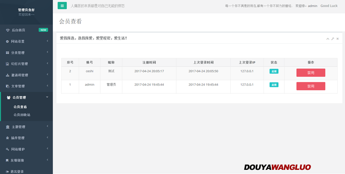This screenshot has height=174, width=345.
Task: Click the key icon beside 网站维护
Action: 7,149
